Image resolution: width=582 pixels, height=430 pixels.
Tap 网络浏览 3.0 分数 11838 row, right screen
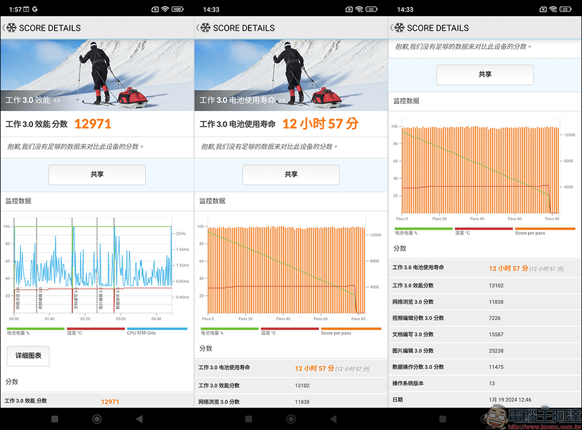(x=485, y=302)
